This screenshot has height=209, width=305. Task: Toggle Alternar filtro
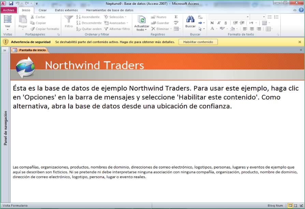click(x=117, y=29)
